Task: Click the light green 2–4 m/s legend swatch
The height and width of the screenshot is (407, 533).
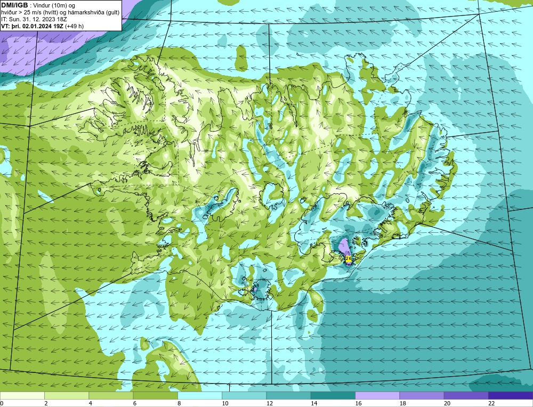Action: (67, 395)
